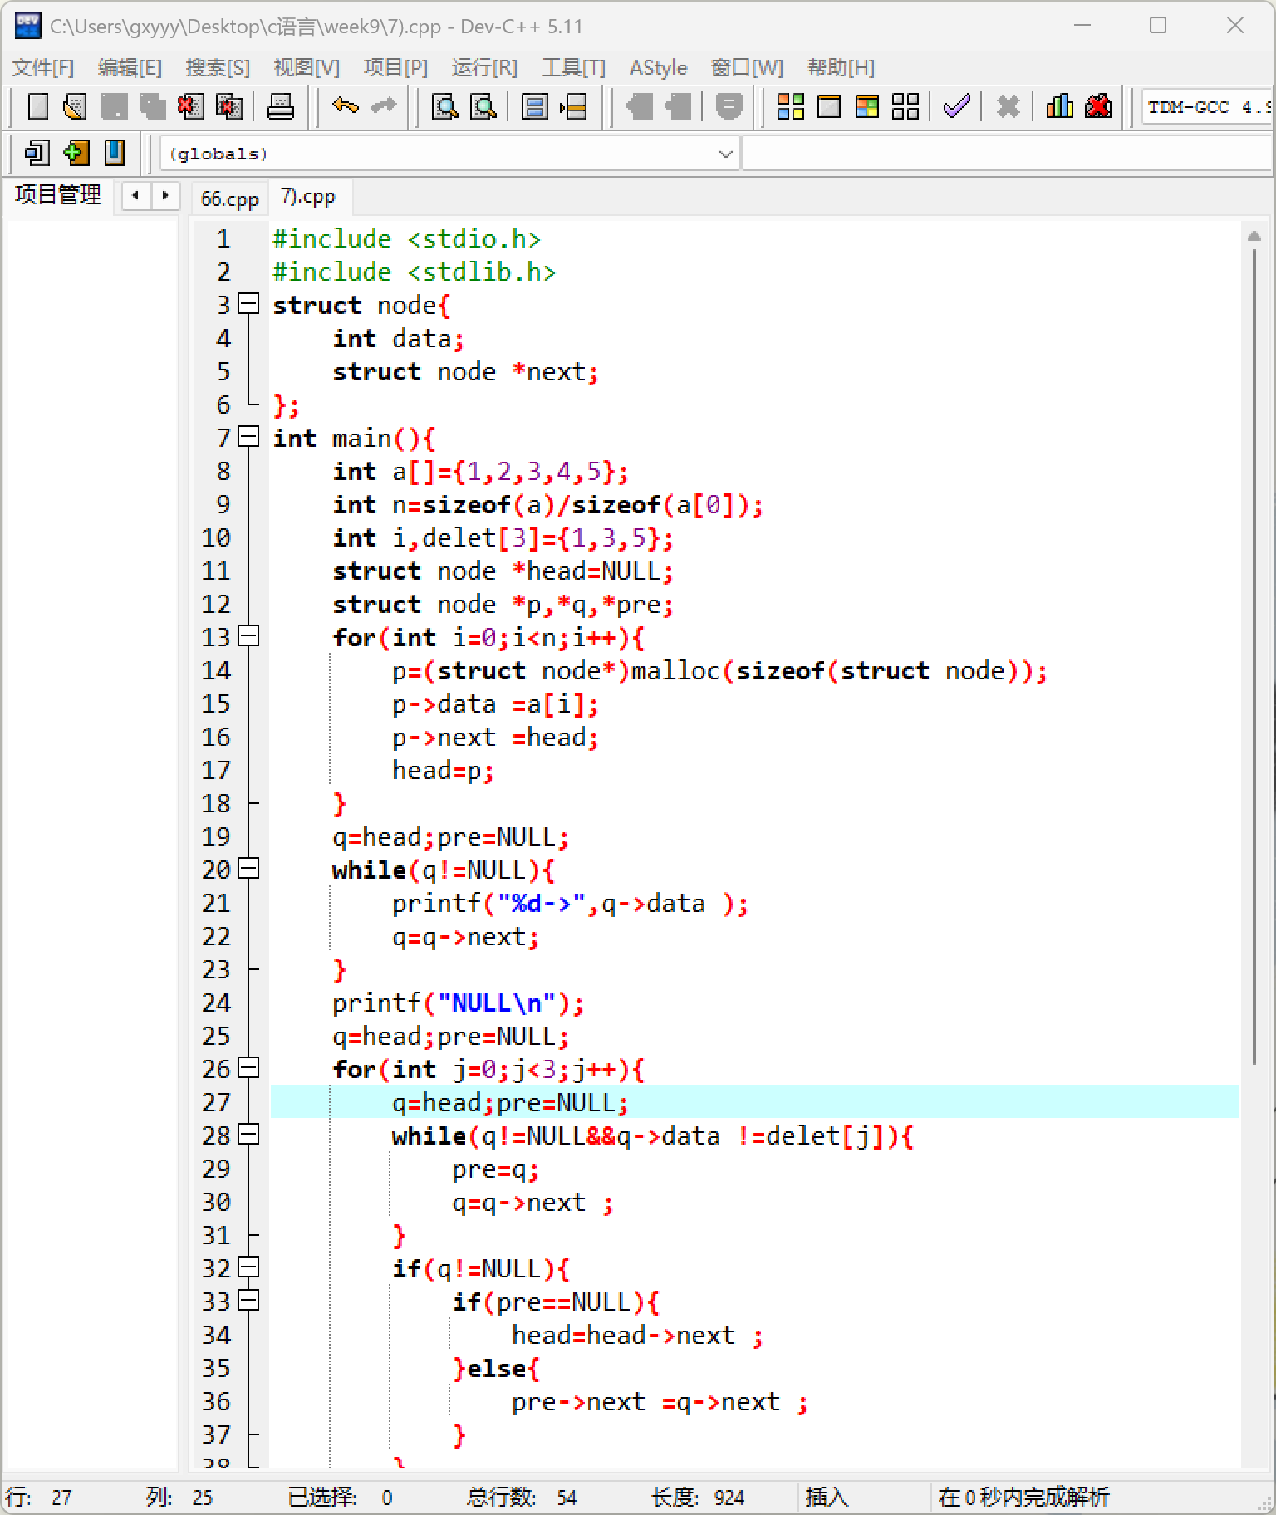Open the 文件[F] menu
The image size is (1276, 1515).
click(43, 67)
